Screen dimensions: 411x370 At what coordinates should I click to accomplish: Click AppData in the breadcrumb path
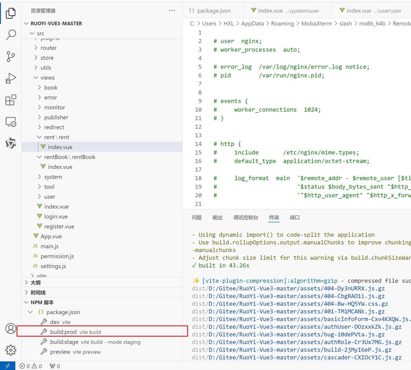(x=252, y=23)
